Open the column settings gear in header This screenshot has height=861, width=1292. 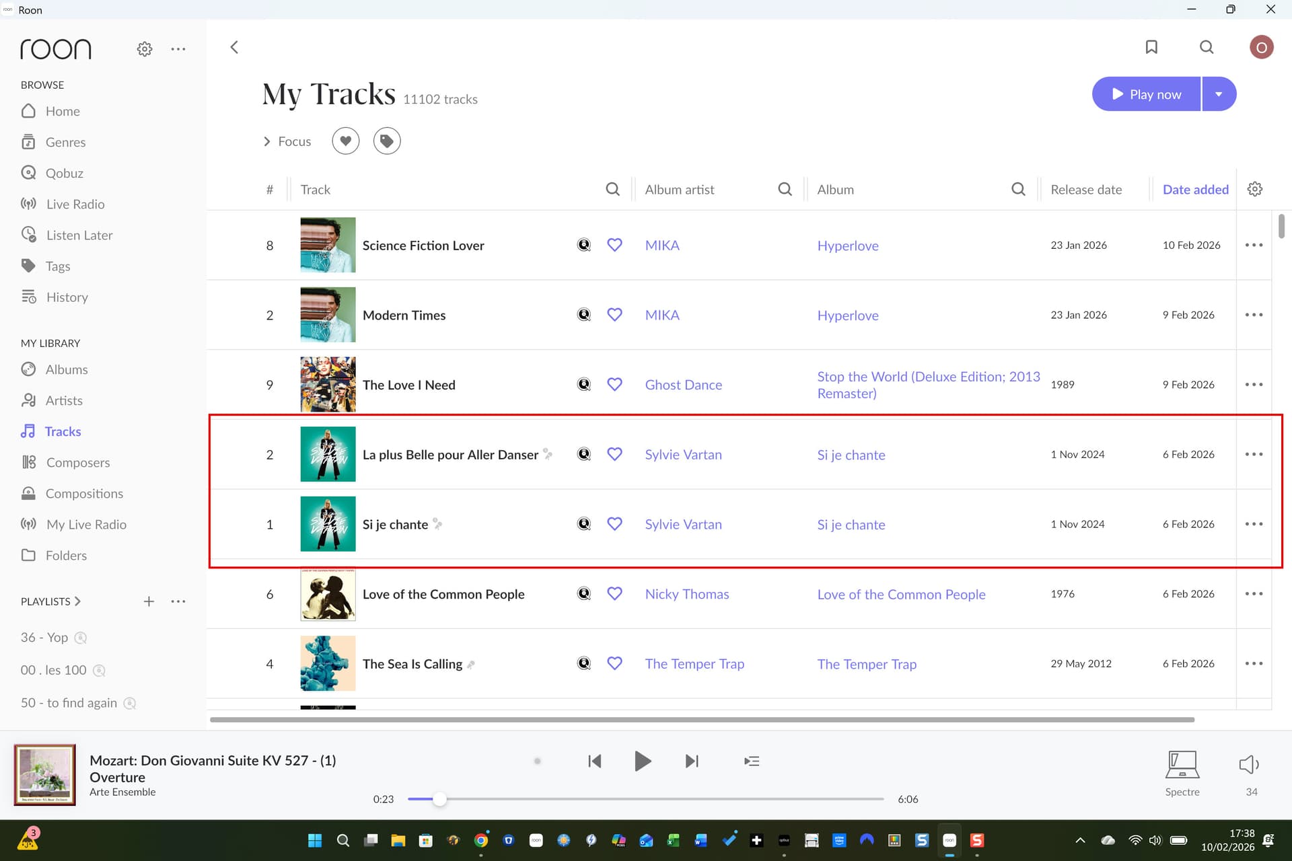click(1254, 189)
